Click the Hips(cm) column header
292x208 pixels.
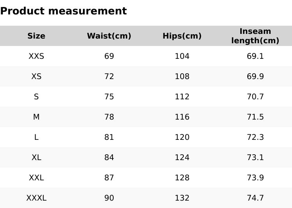[x=182, y=36]
